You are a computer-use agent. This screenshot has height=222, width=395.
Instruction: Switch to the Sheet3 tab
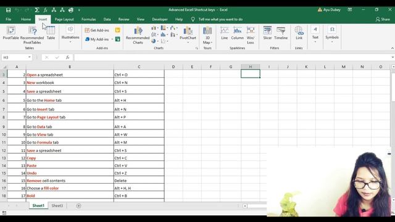click(57, 205)
